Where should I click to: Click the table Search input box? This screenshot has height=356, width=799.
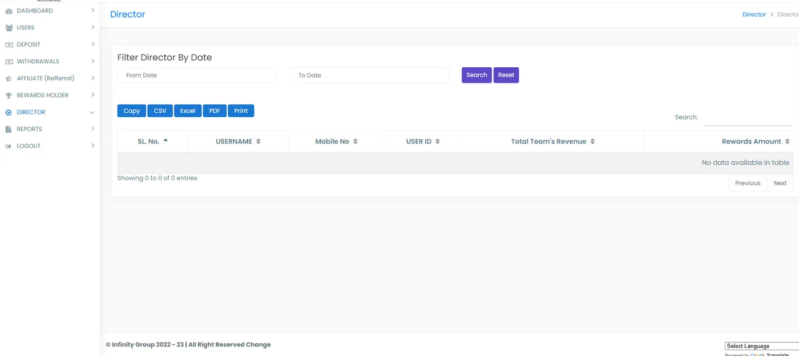748,118
